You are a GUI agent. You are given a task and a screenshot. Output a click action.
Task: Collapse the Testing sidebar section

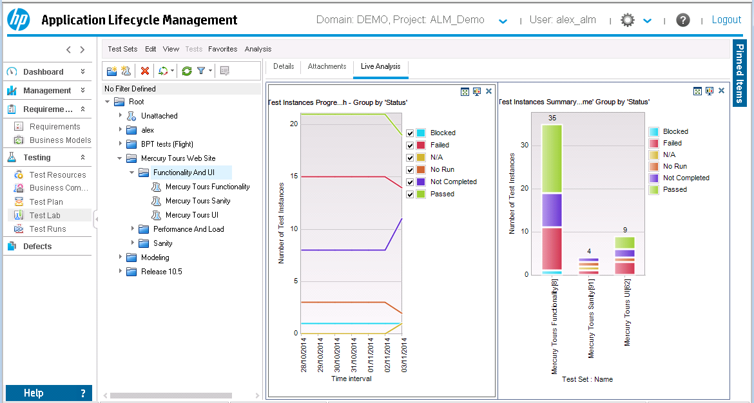click(x=82, y=157)
